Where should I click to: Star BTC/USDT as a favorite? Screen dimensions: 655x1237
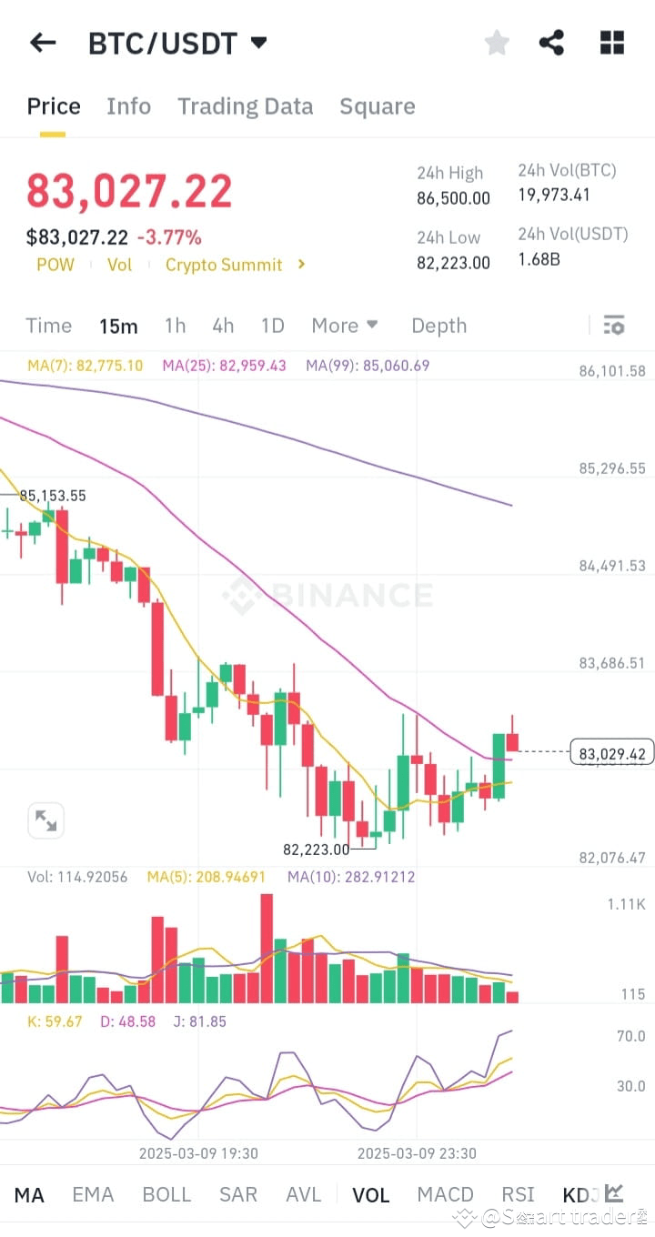pyautogui.click(x=497, y=42)
